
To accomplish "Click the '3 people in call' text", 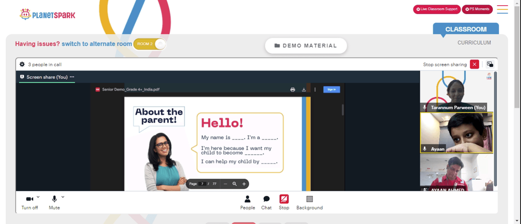I will tap(45, 65).
